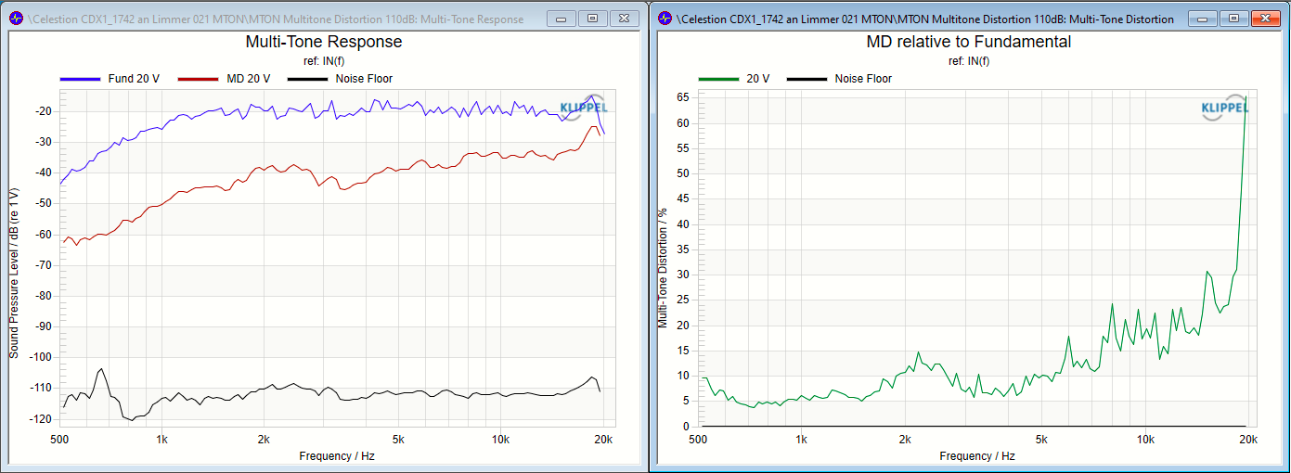The width and height of the screenshot is (1291, 473).
Task: Click Frequency / Hz label in Distortion window
Action: coord(977,456)
